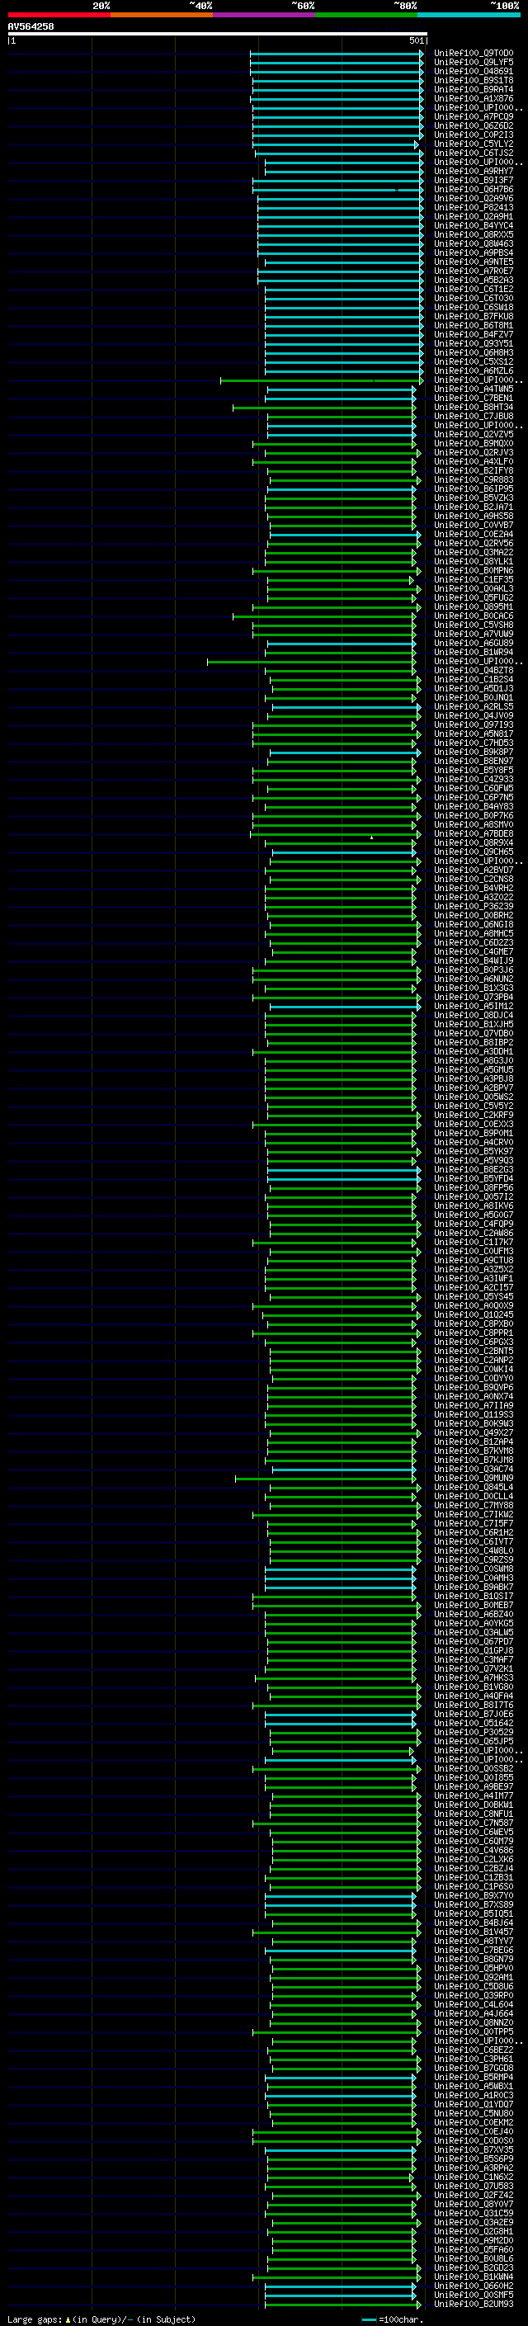Viewport: 528px width, 2326px height.
Task: Pick the UniRef100_A9PBS4 hit label
Action: pyautogui.click(x=473, y=252)
